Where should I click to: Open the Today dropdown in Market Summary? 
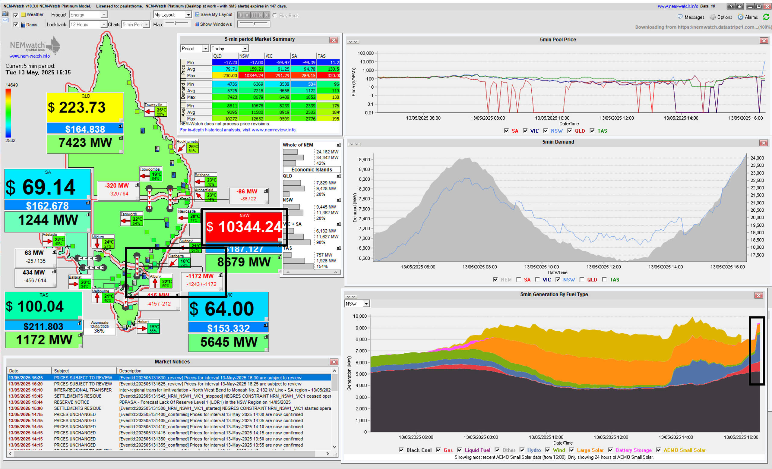pos(229,49)
